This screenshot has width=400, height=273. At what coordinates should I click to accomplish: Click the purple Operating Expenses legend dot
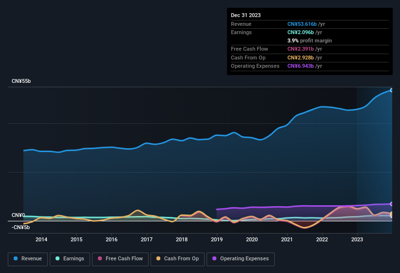pyautogui.click(x=215, y=259)
